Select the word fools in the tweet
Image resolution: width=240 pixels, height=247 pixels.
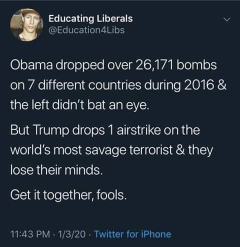click(x=111, y=194)
